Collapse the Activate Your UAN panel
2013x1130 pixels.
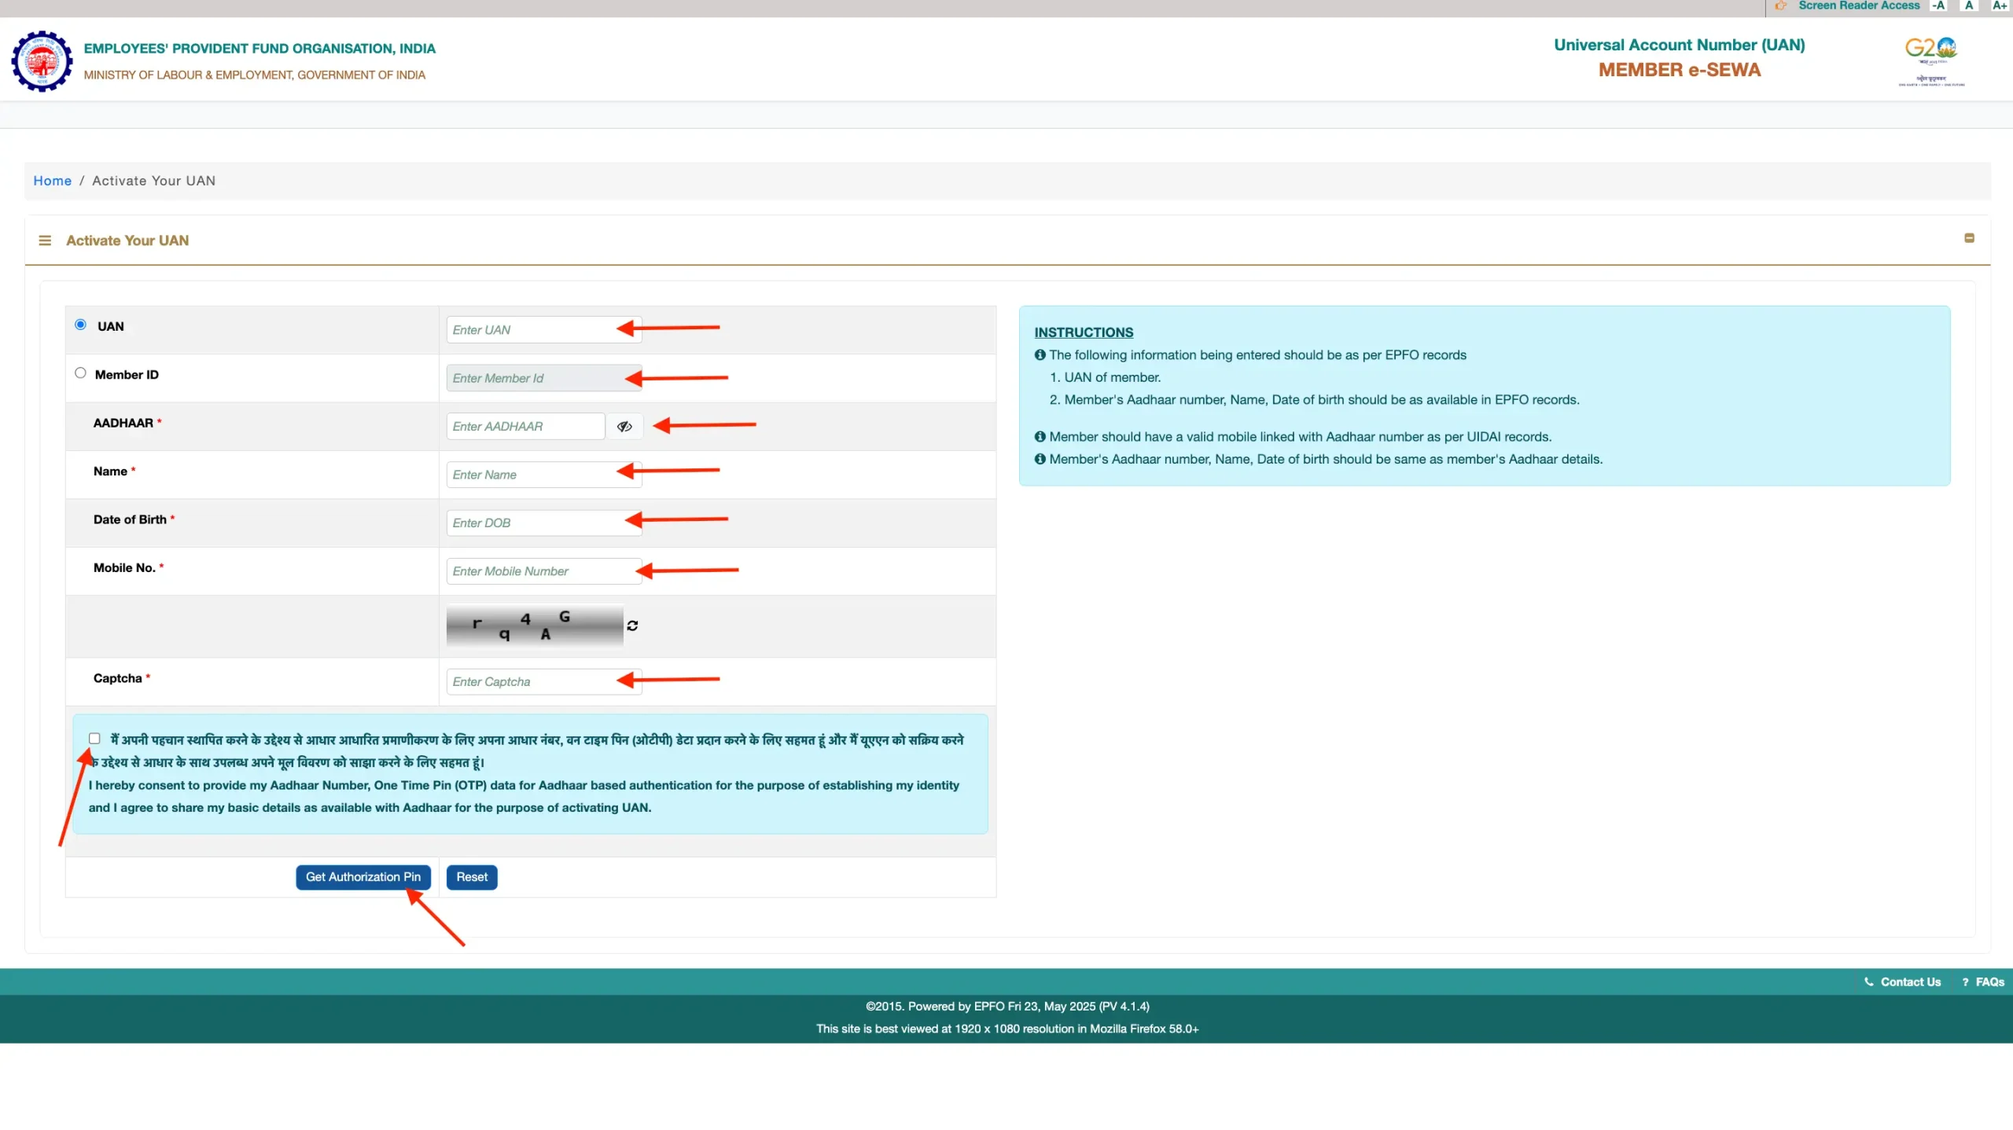point(1969,238)
